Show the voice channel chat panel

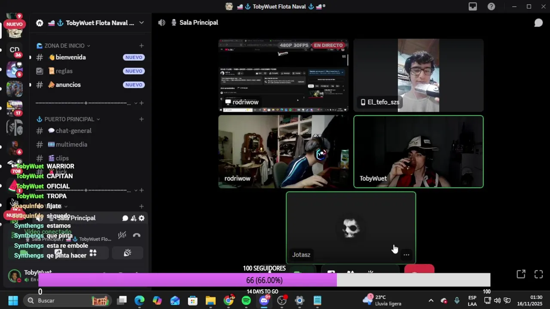538,23
